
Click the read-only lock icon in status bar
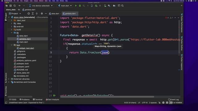(x=160, y=103)
